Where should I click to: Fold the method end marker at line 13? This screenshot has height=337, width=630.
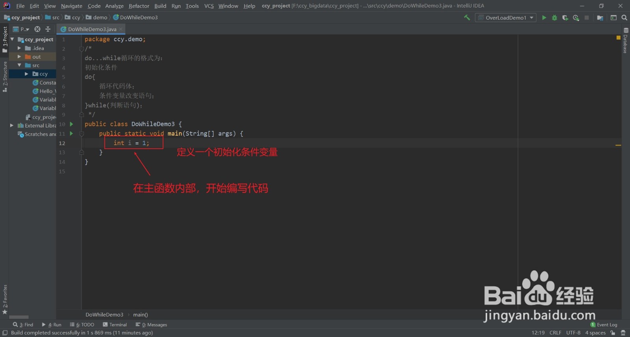[x=82, y=153]
